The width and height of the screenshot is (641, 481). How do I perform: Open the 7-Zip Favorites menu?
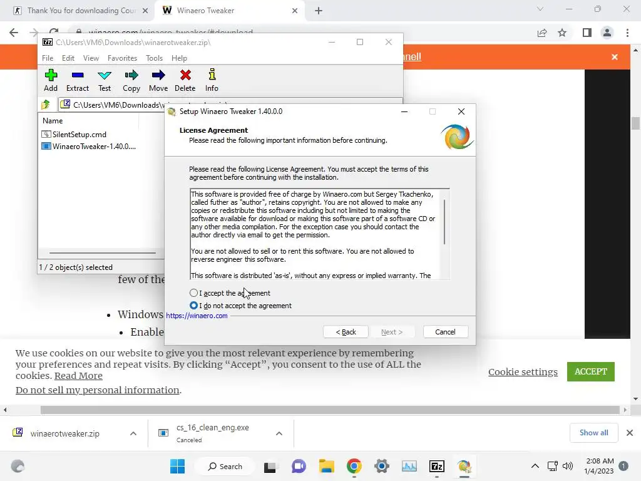(122, 58)
